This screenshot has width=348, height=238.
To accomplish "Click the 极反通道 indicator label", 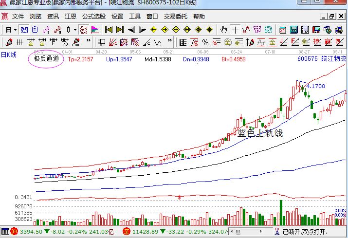I will [x=46, y=59].
